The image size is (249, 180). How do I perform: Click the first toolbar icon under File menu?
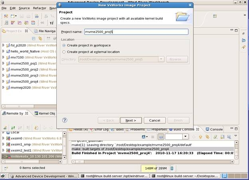tap(6, 16)
